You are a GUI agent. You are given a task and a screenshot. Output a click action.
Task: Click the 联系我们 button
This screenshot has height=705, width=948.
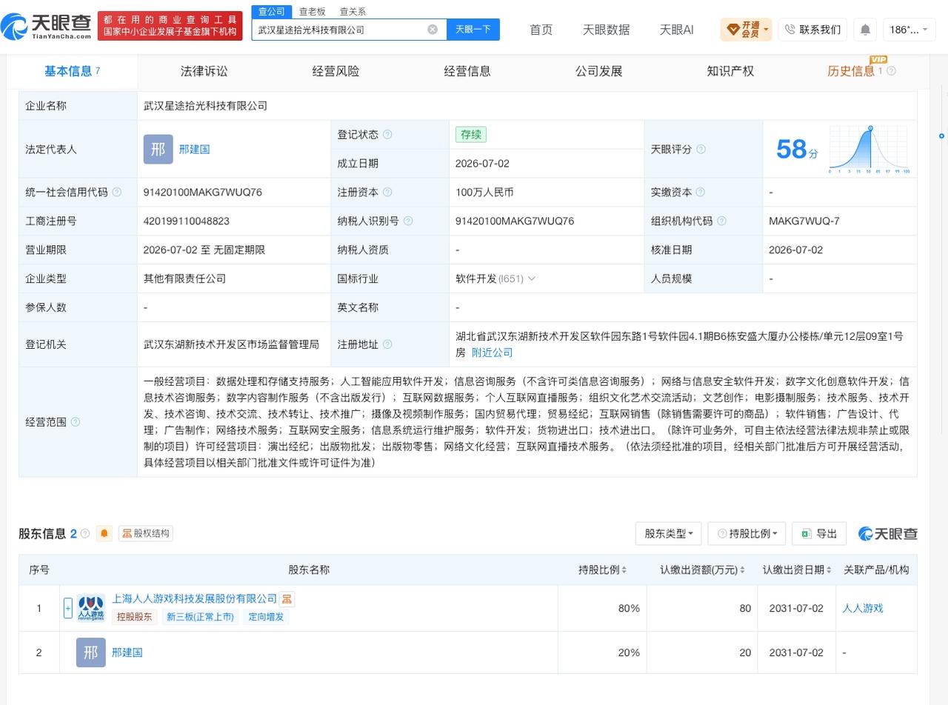tap(812, 30)
